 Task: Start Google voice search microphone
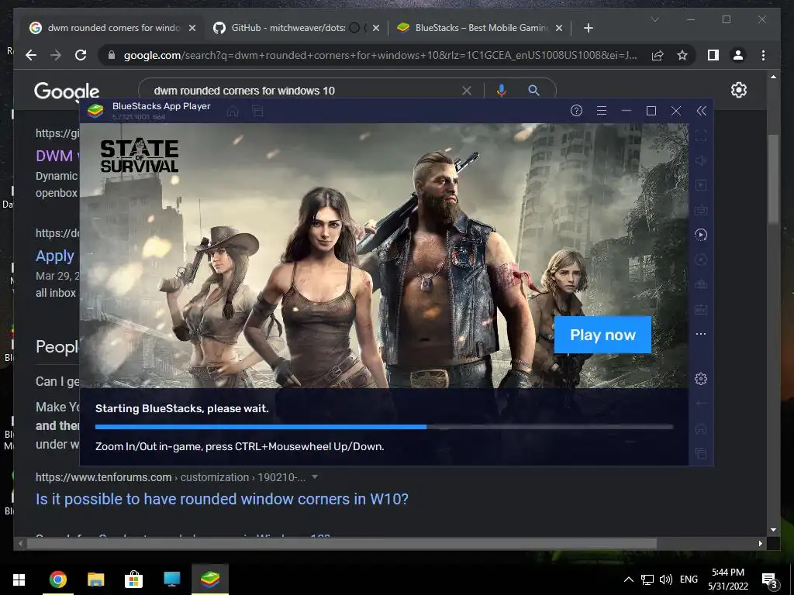pyautogui.click(x=502, y=91)
